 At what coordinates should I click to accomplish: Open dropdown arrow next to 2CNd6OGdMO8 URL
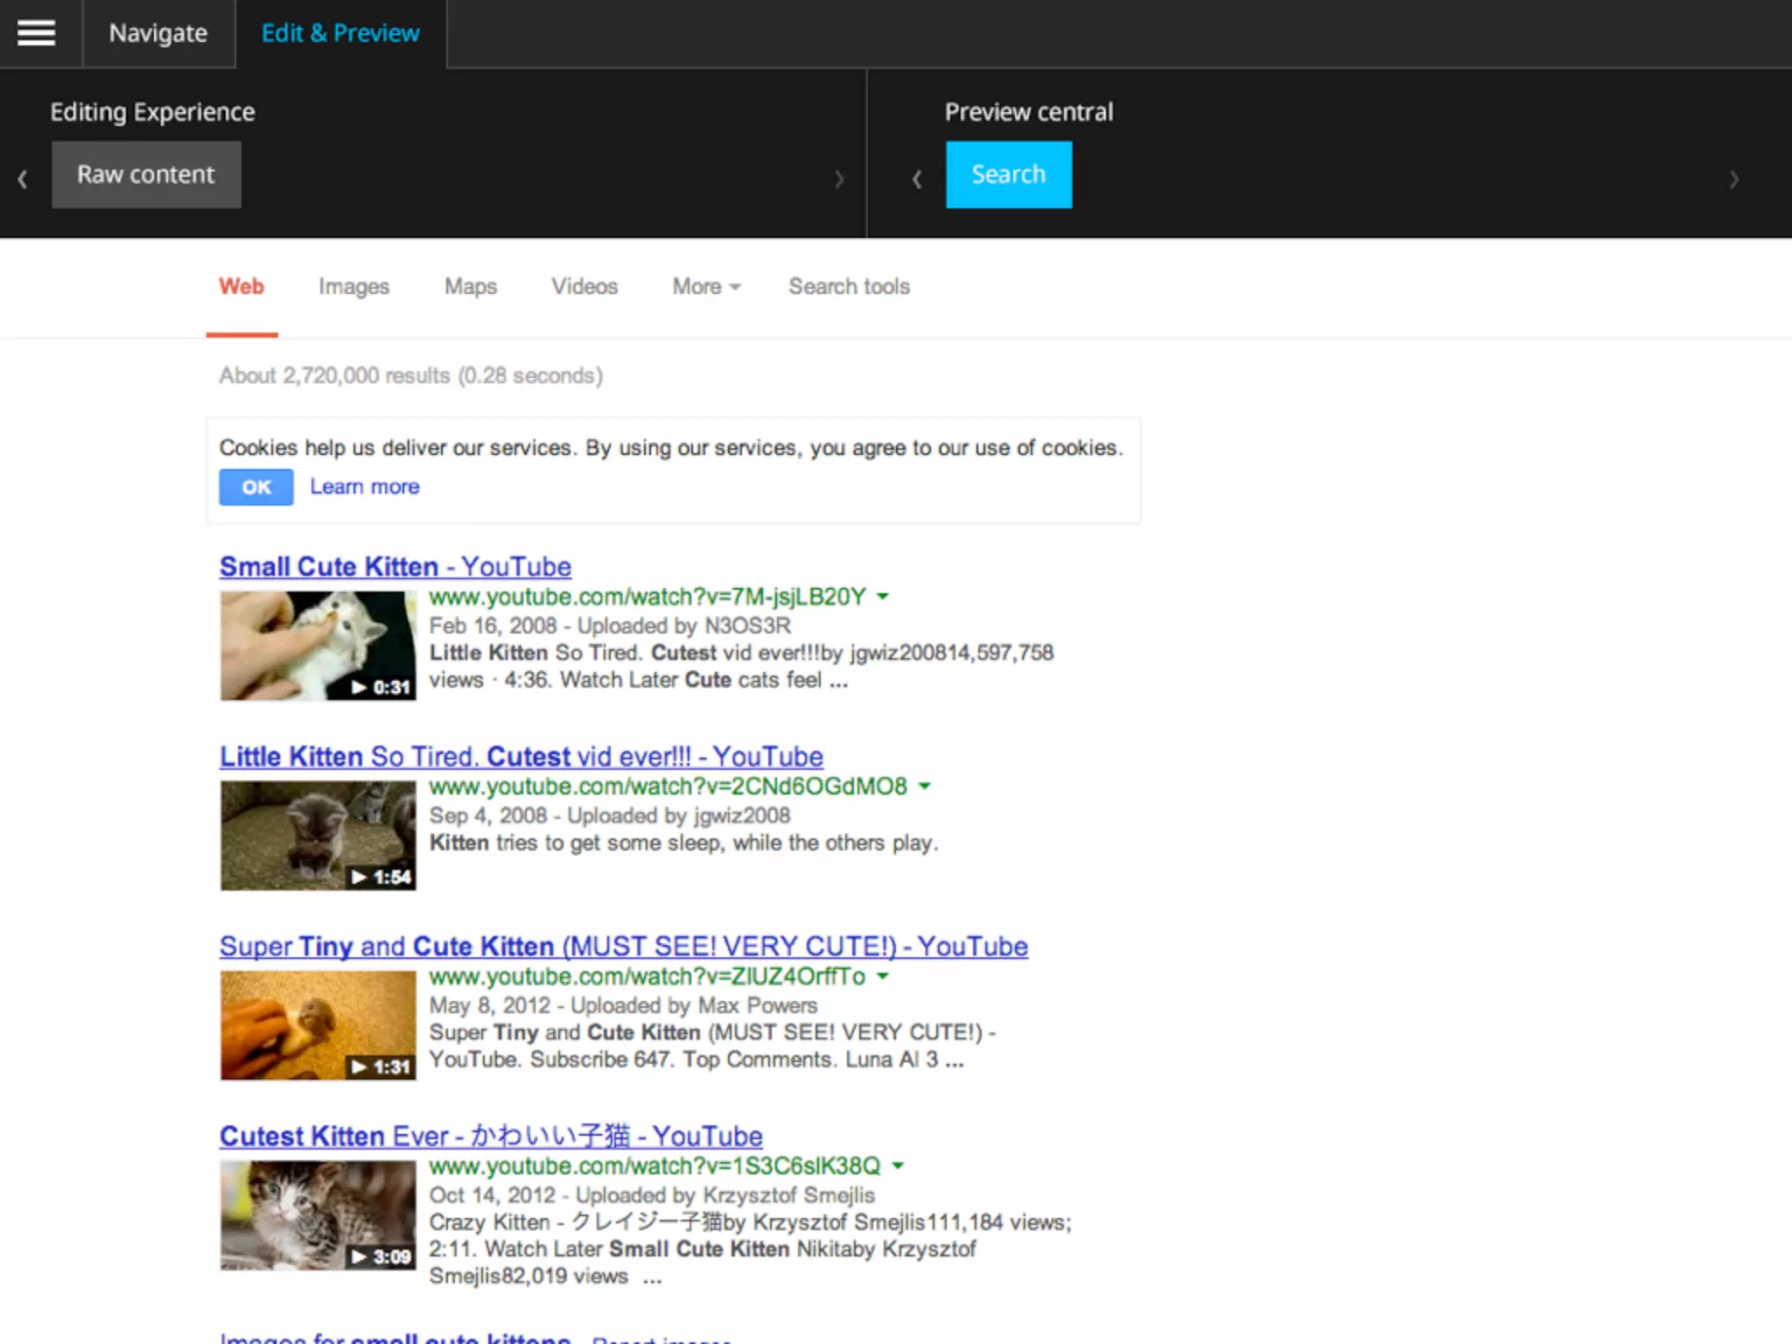pos(925,787)
